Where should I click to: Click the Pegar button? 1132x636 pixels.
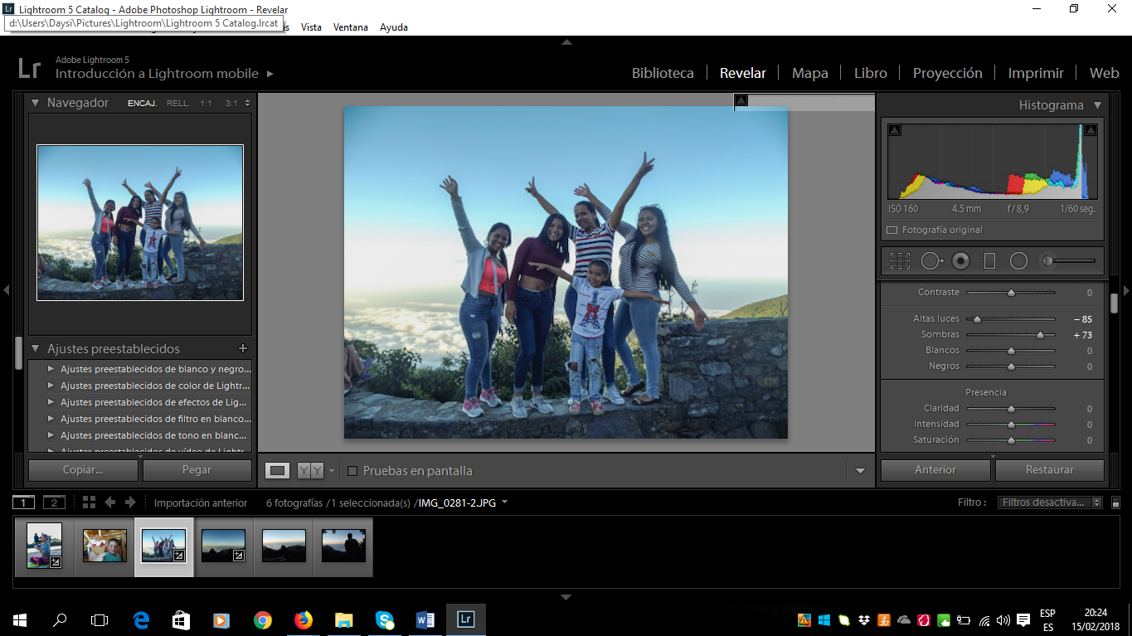[197, 470]
